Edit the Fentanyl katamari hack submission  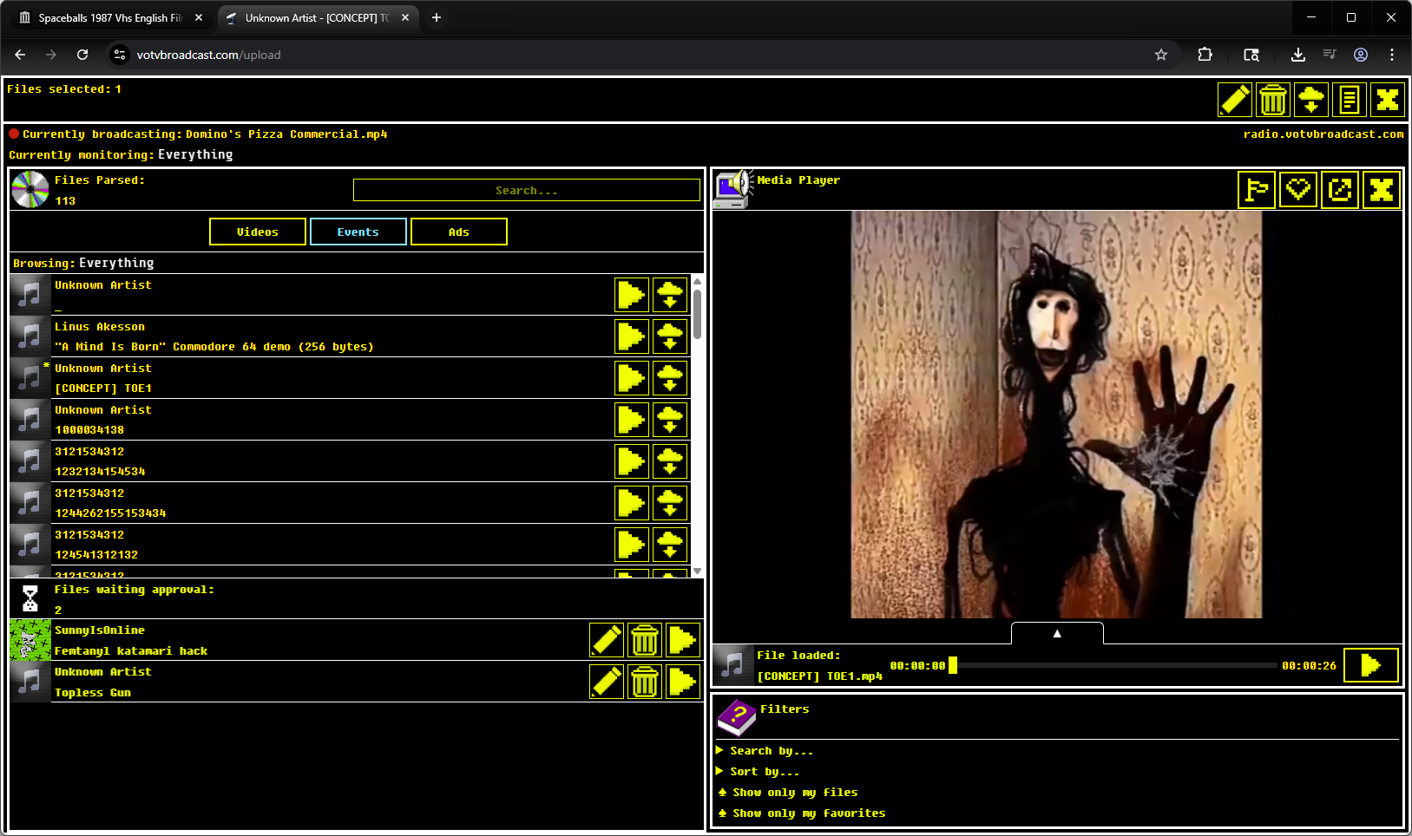click(607, 641)
